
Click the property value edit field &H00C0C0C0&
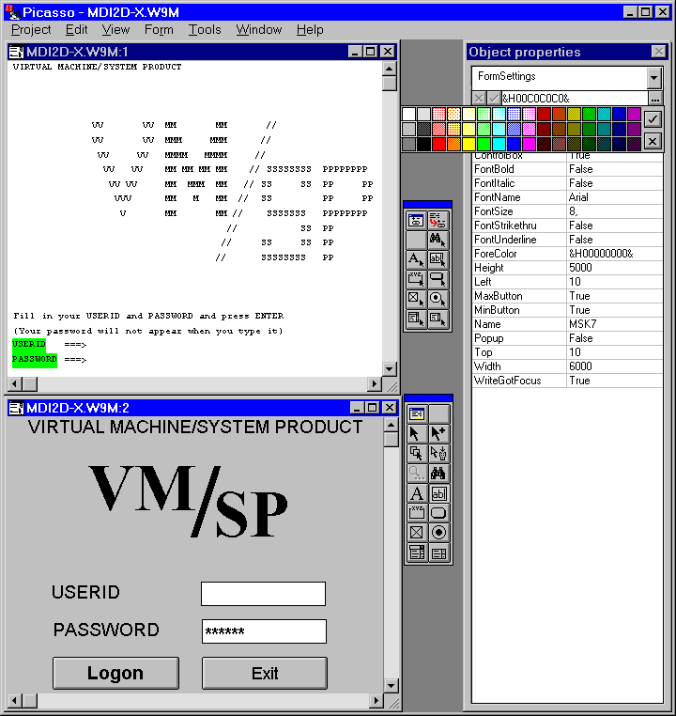(575, 99)
